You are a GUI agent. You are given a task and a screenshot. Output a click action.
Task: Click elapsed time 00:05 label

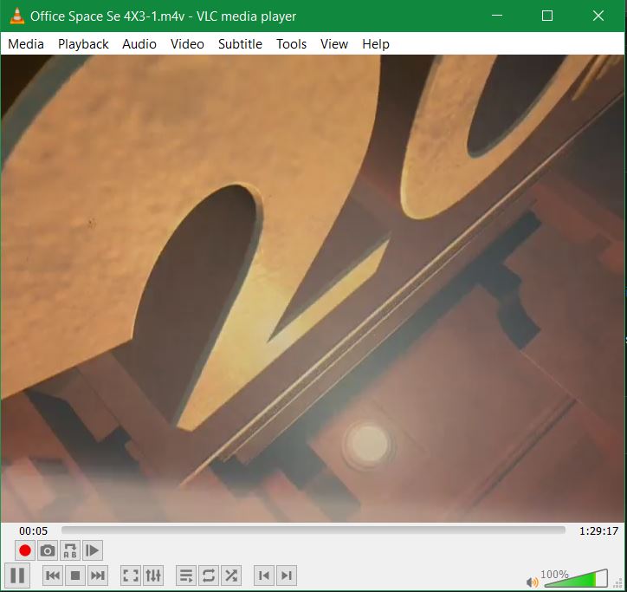pos(33,530)
